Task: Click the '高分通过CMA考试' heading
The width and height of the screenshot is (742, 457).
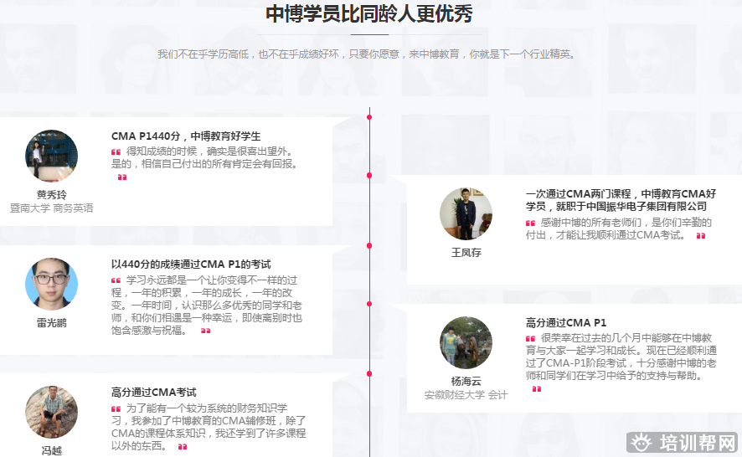Action: pos(153,392)
